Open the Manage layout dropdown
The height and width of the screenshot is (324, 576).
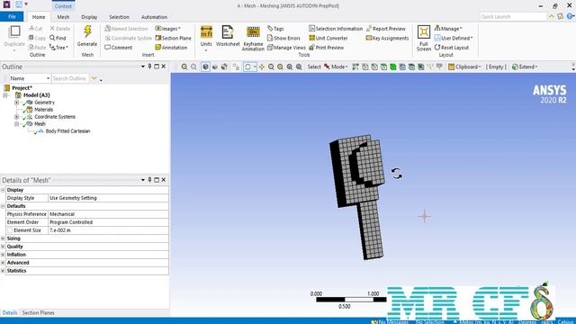tap(448, 28)
